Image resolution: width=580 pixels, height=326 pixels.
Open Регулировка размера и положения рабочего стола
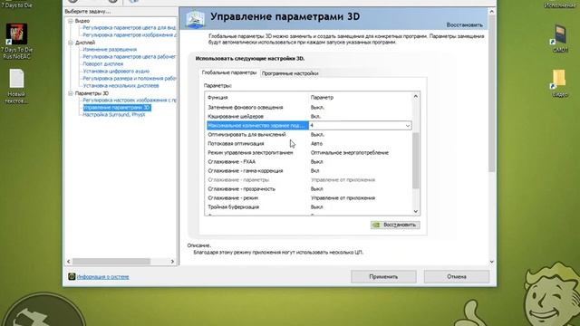(129, 79)
